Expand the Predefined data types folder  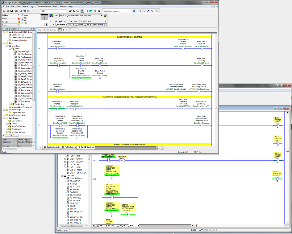(x=7, y=129)
